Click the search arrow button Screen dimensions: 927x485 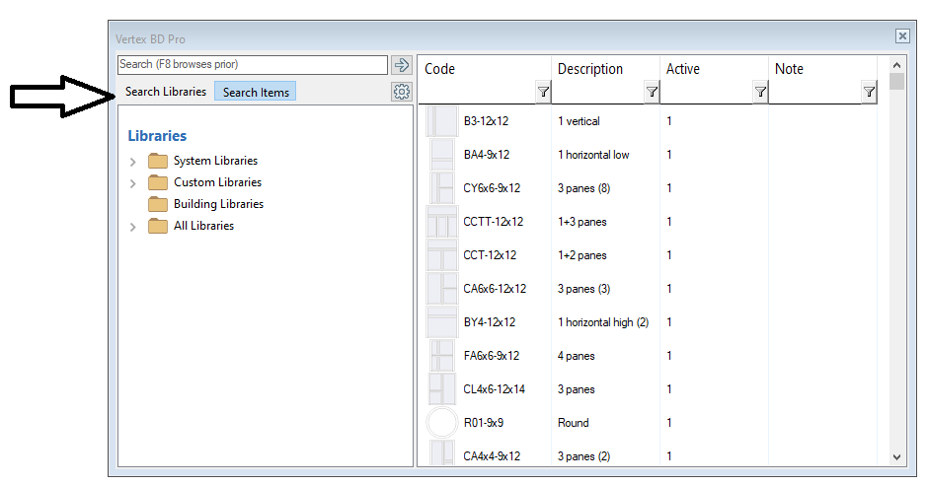[401, 65]
